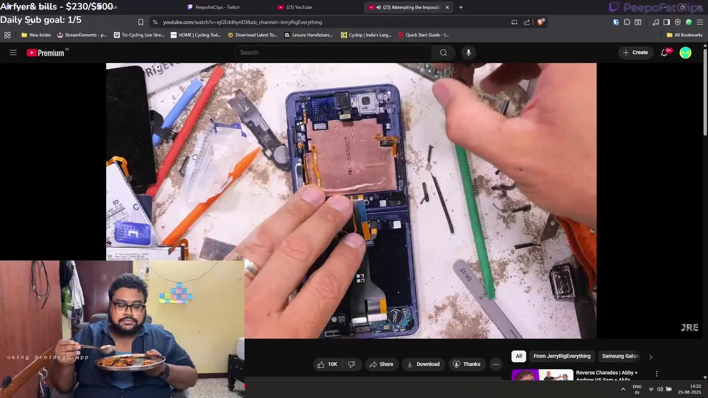The height and width of the screenshot is (398, 708).
Task: Open Quick Start Guide bookmark
Action: coord(424,35)
